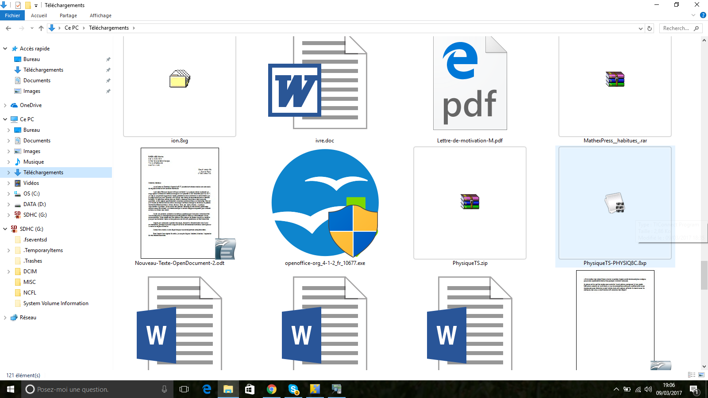Viewport: 708px width, 398px height.
Task: Open Bureau under Accès rapide
Action: pos(31,59)
